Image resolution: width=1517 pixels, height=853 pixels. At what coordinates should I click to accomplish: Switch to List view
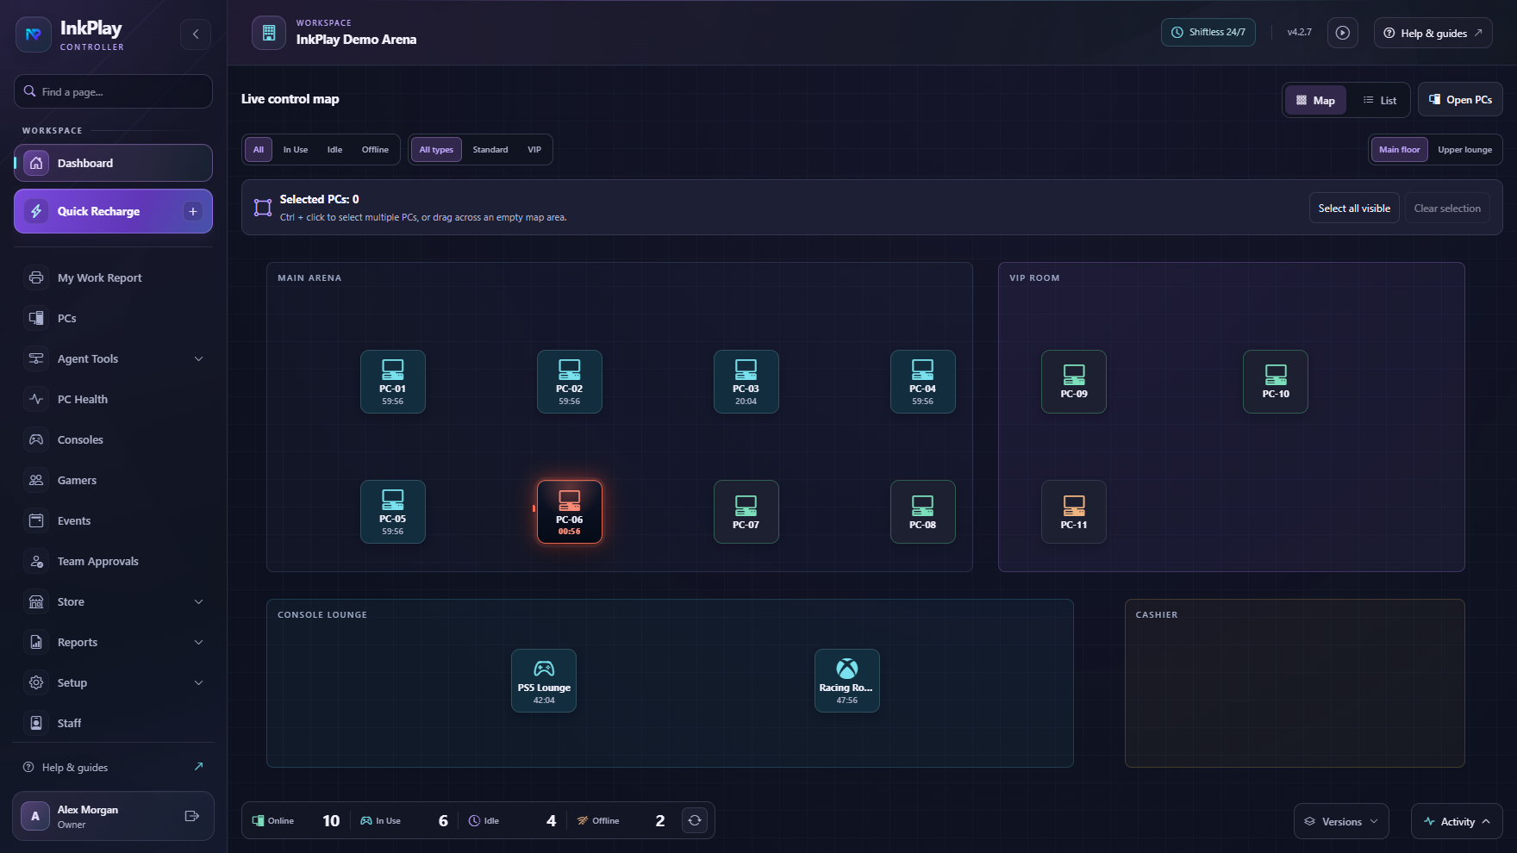coord(1380,100)
